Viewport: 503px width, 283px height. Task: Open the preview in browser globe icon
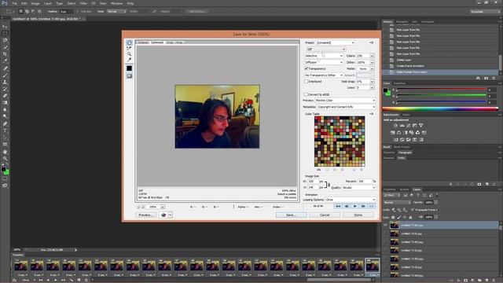(x=163, y=215)
